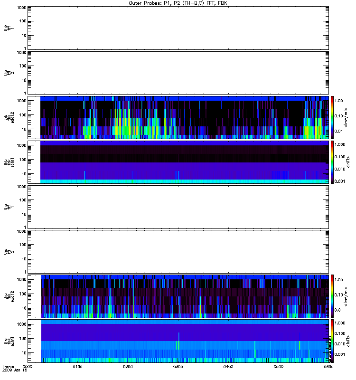Click the thb fbk edc12 color bar
Screen dimensions: 356x380
(332, 117)
